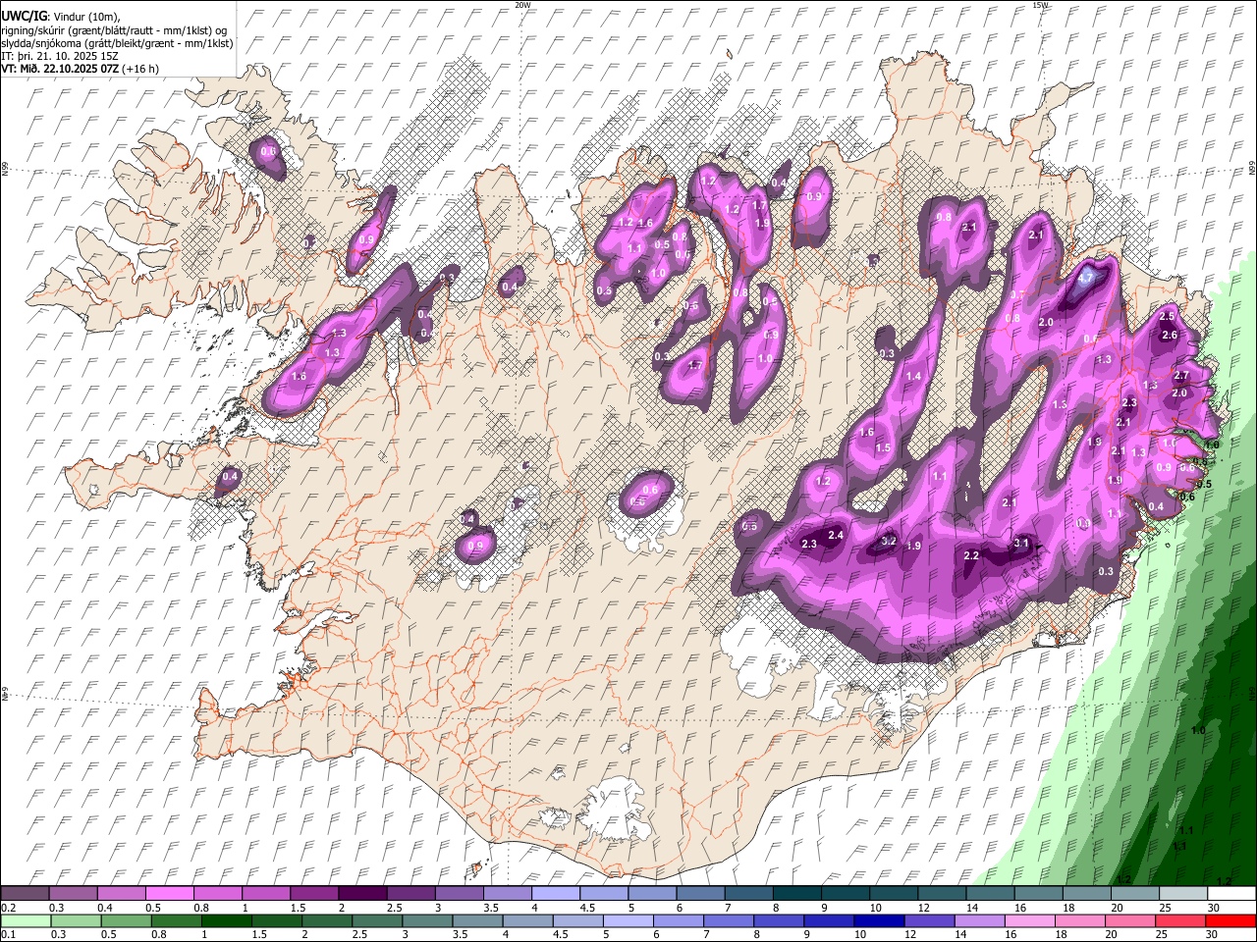Click the "VT: Mið. 22.10.2025 07Z (+16 h)" valid time
1257x942 pixels.
click(x=81, y=69)
